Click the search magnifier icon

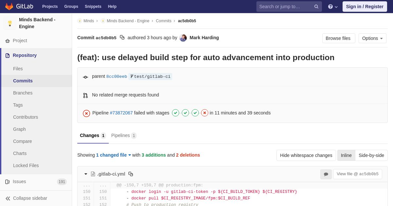coord(316,7)
